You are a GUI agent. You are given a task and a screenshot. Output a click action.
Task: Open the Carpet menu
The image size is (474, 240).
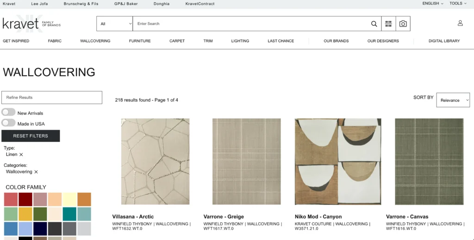[x=177, y=41]
